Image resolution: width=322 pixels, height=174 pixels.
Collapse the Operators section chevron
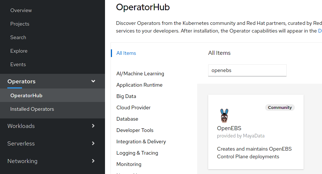(x=93, y=81)
